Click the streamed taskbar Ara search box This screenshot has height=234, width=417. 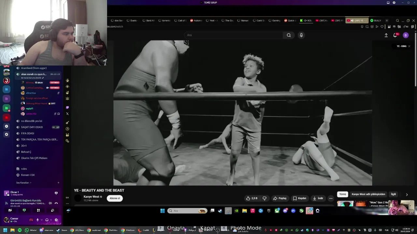coord(187,211)
